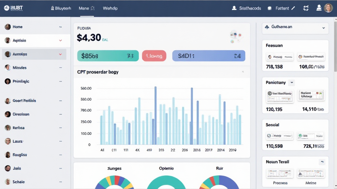This screenshot has height=189, width=337.
Task: Click the pencil edit icon beside Fattant
Action: (x=293, y=8)
